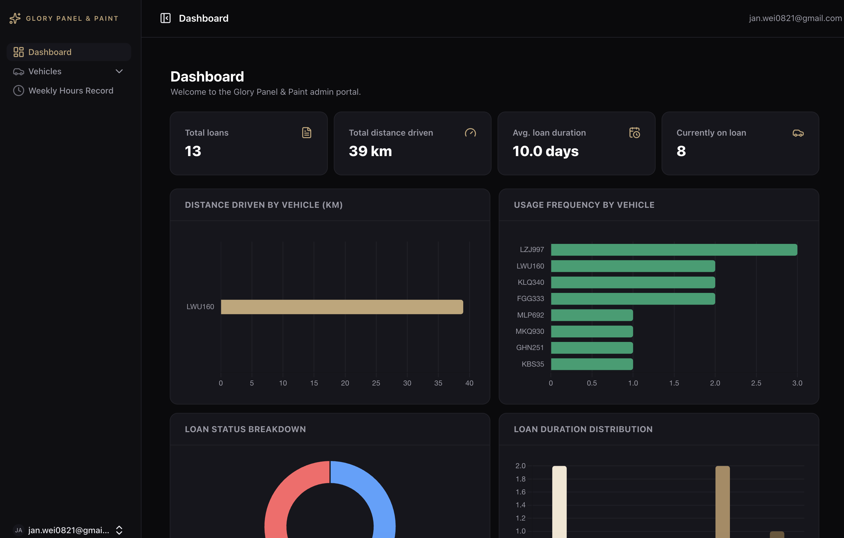
Task: Click the MKQ930 usage frequency bar
Action: click(x=592, y=331)
